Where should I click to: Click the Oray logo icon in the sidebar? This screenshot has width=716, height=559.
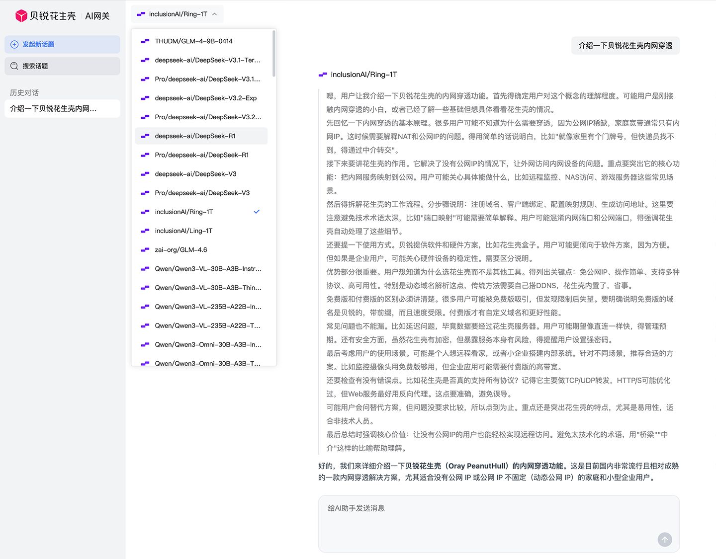click(x=21, y=16)
